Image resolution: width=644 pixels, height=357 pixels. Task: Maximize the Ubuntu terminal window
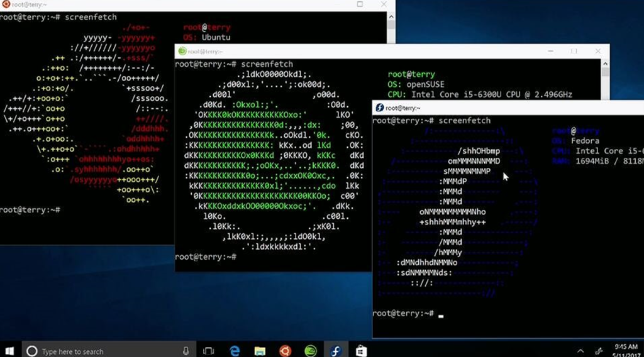click(360, 4)
